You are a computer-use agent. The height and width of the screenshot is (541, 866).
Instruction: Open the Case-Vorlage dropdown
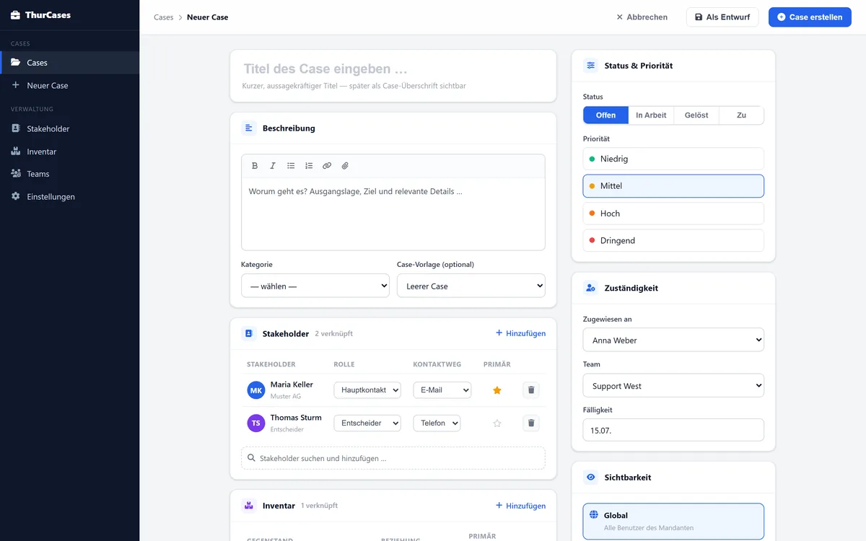pos(471,286)
